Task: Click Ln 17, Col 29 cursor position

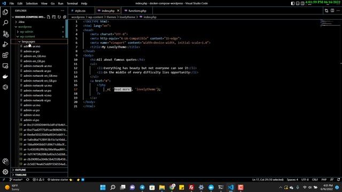Action: tap(268, 180)
